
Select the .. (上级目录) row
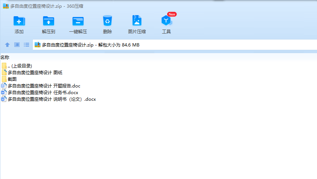tap(20, 66)
